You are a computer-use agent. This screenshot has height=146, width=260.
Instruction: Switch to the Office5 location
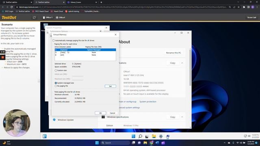tap(61, 17)
